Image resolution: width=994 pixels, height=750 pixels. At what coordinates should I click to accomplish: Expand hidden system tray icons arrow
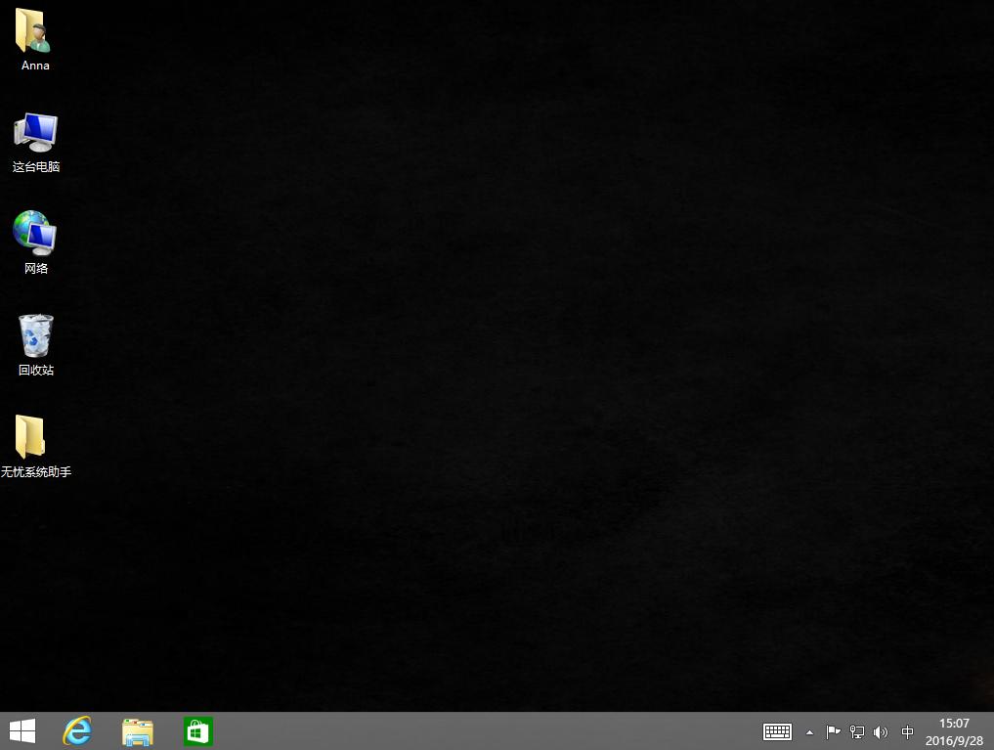(x=809, y=731)
